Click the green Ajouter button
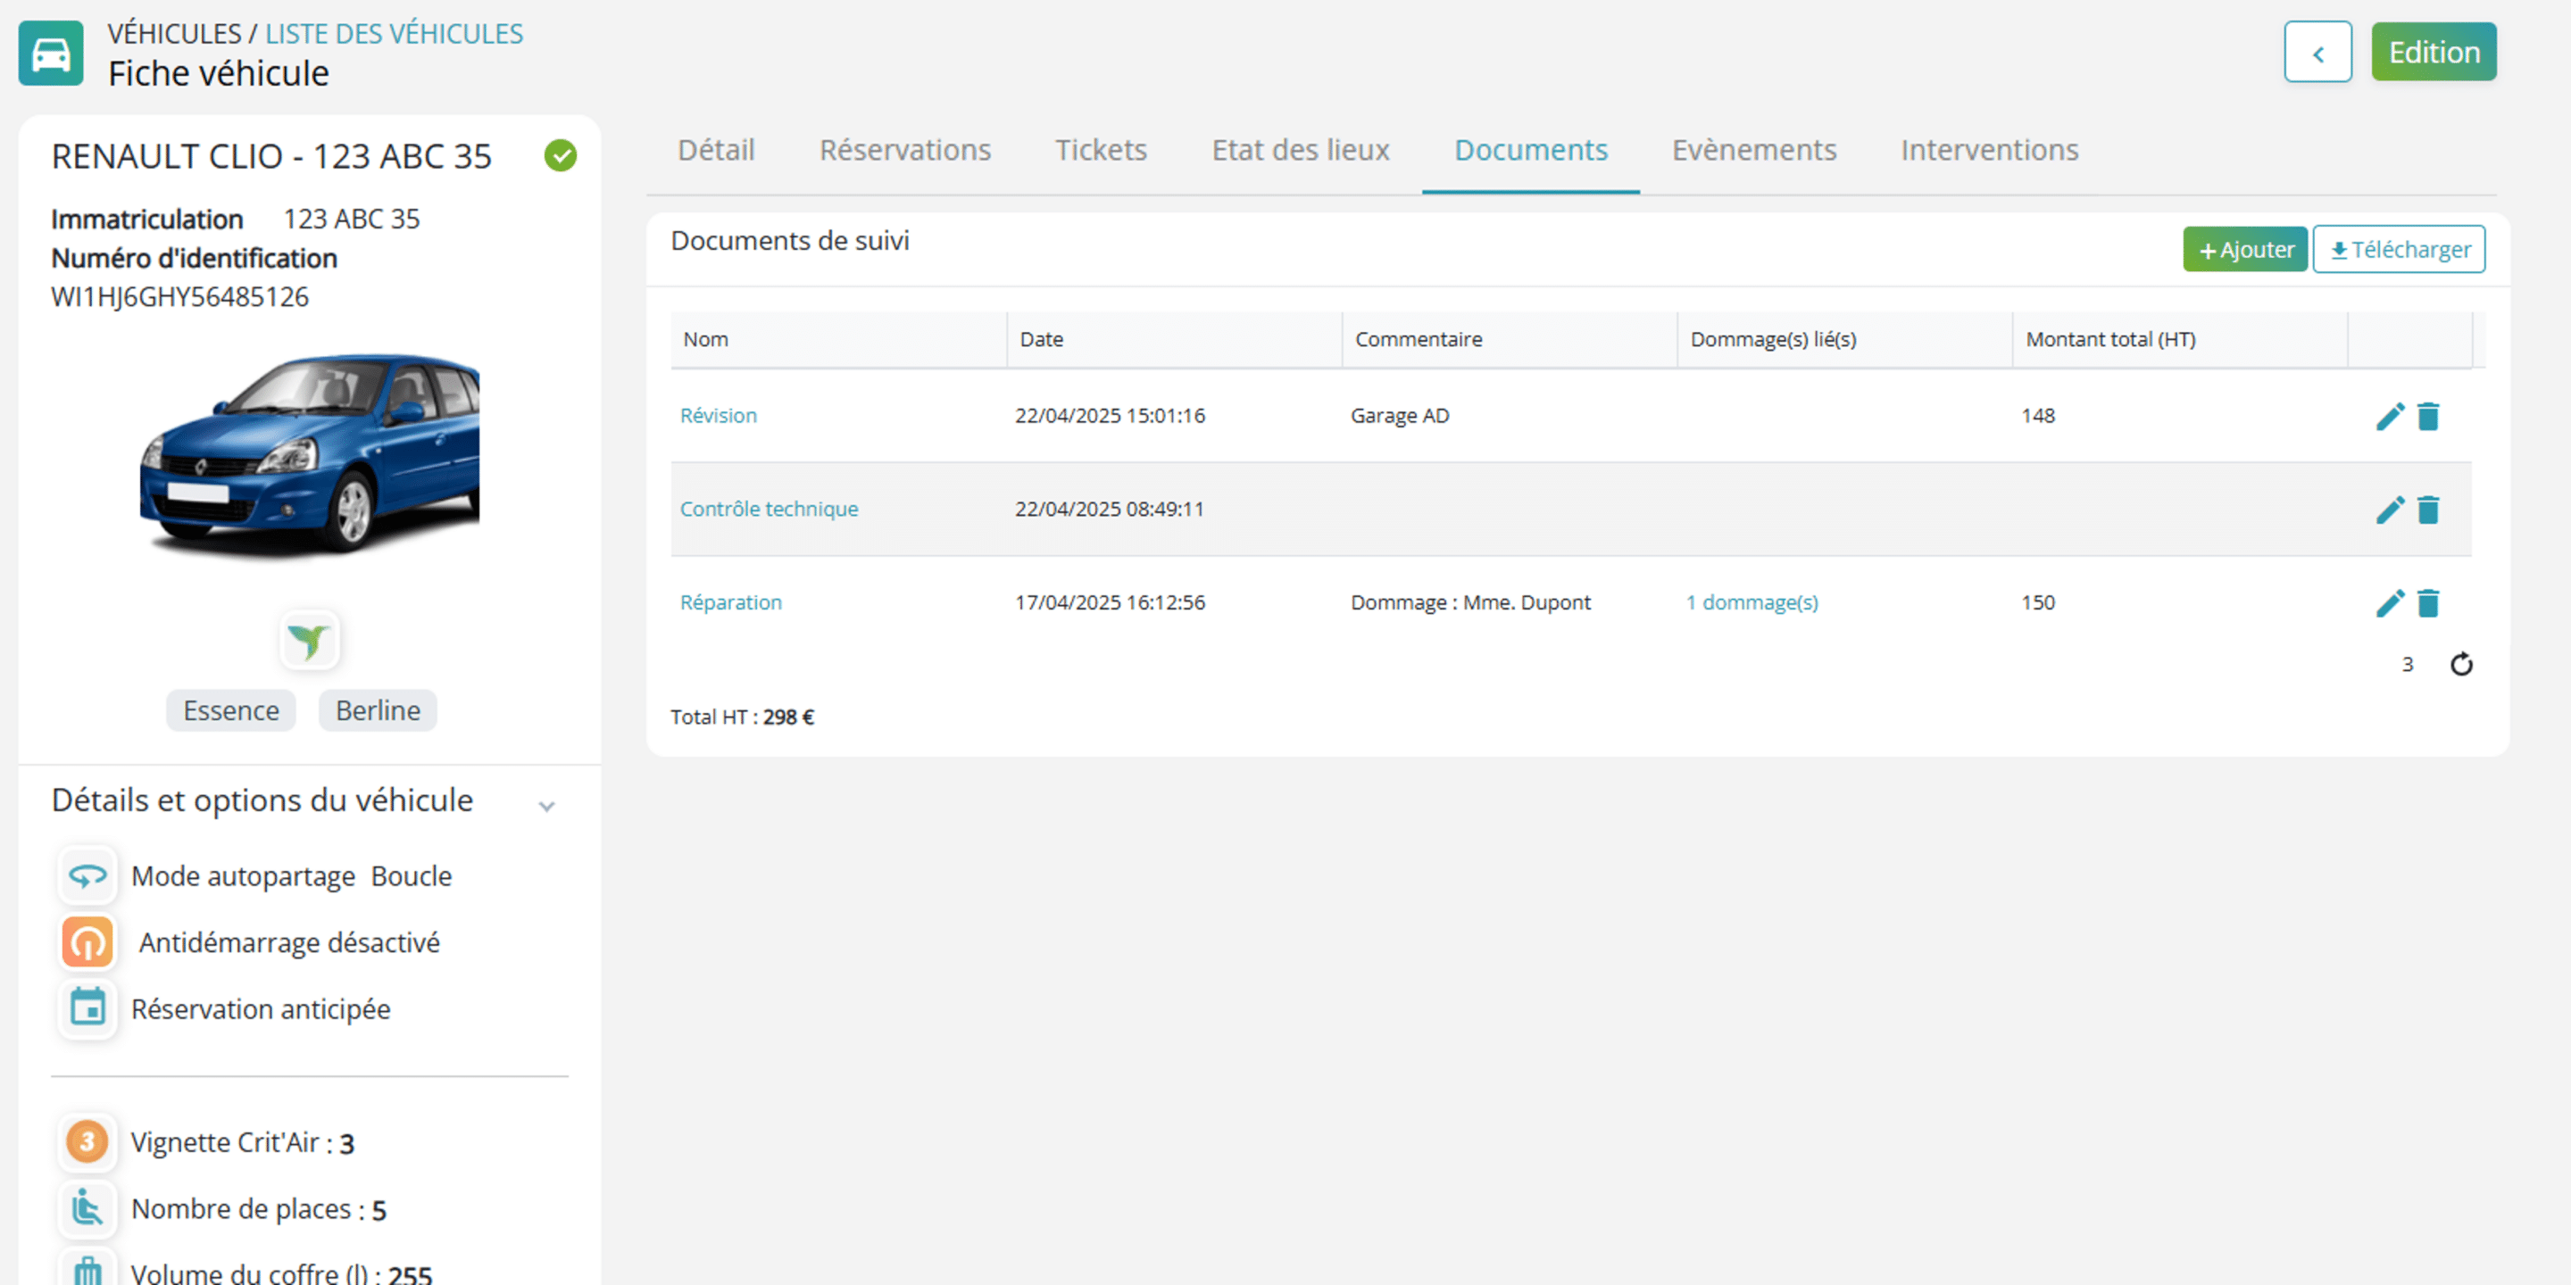Screen dimensions: 2571x1285 2244,250
